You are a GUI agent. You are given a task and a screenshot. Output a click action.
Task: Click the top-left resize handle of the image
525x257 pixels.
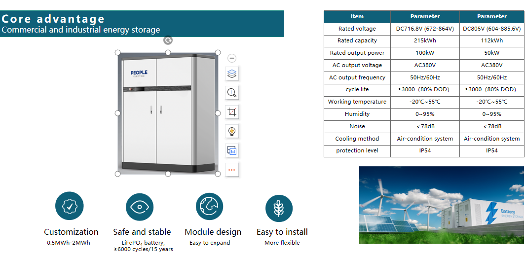coord(117,52)
